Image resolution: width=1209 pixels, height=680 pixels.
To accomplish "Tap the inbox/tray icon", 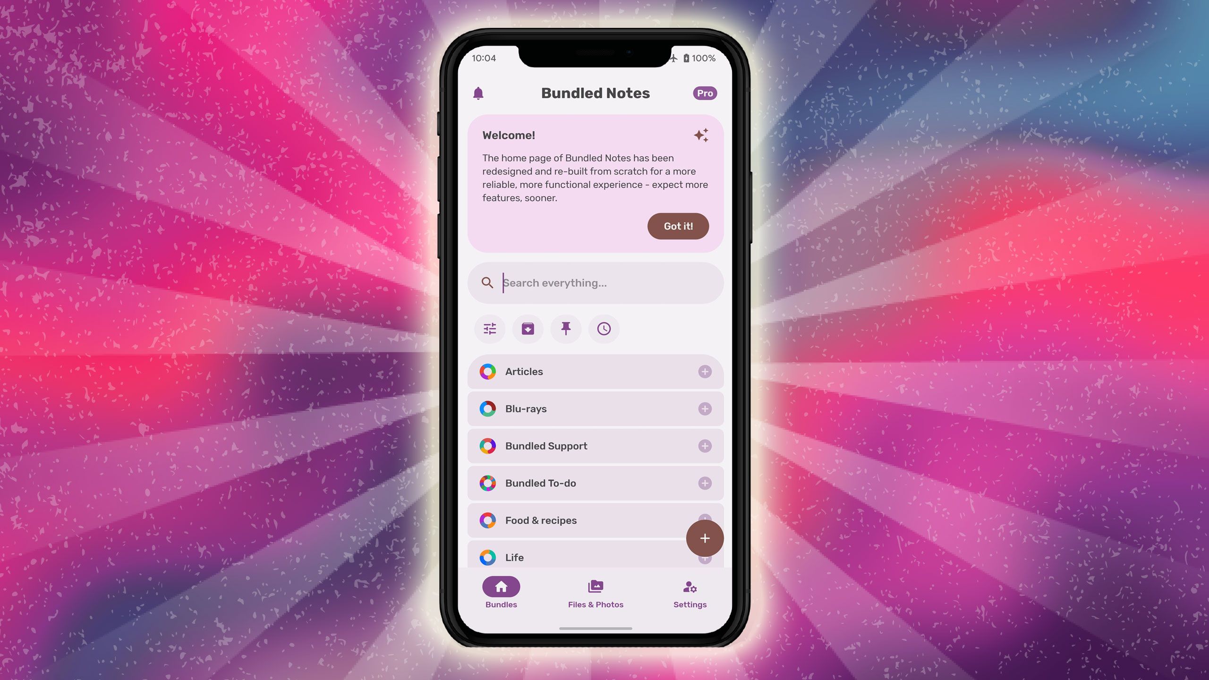I will (x=528, y=329).
